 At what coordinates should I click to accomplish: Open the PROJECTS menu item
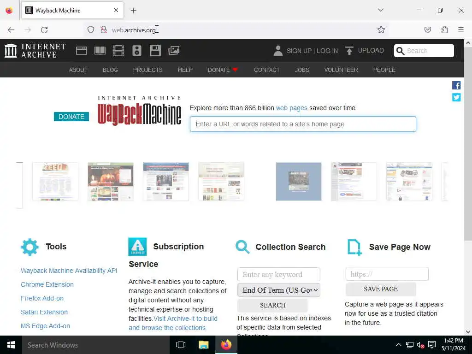click(x=148, y=70)
